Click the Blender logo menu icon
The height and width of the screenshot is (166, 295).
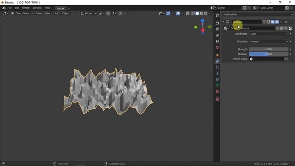pos(4,8)
